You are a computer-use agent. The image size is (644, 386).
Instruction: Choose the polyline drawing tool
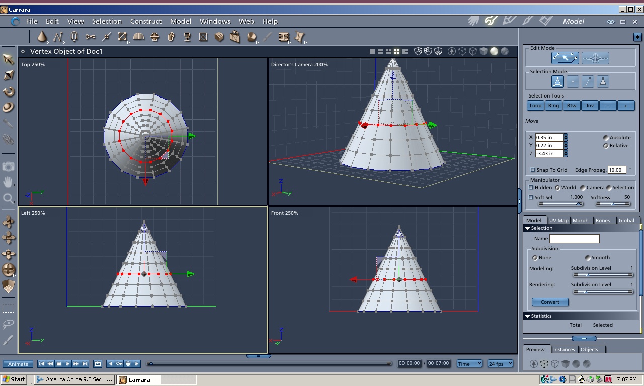[x=58, y=37]
